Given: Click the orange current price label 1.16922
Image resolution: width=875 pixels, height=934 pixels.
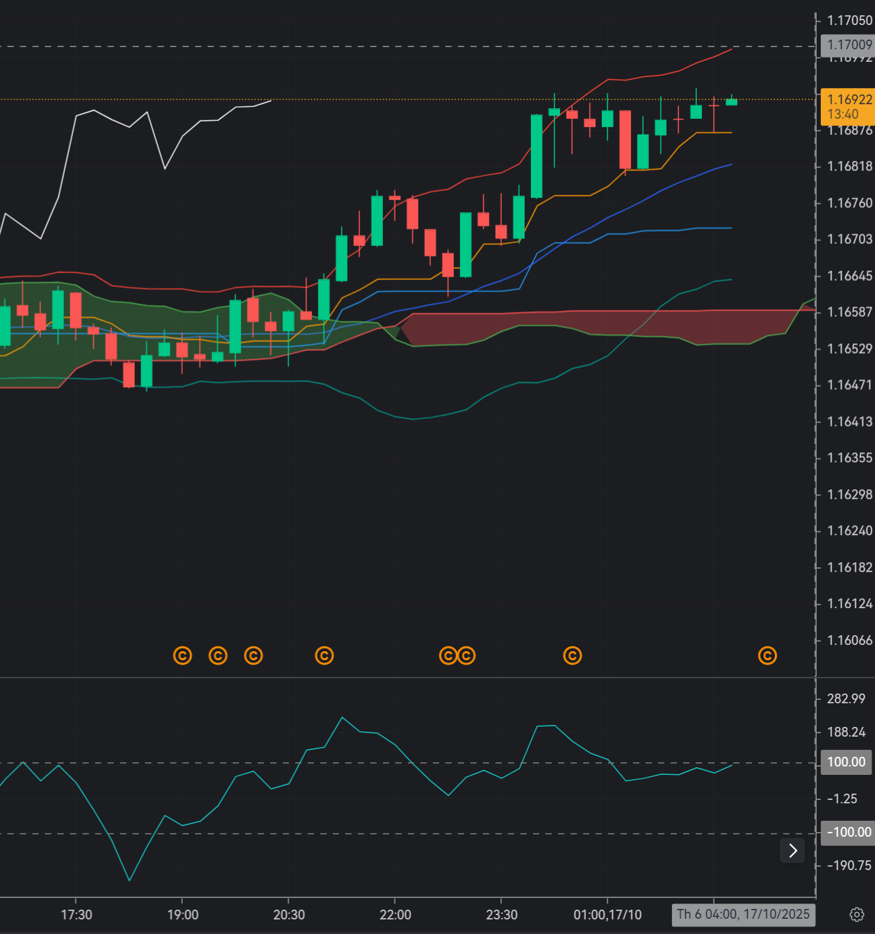Looking at the screenshot, I should point(847,106).
